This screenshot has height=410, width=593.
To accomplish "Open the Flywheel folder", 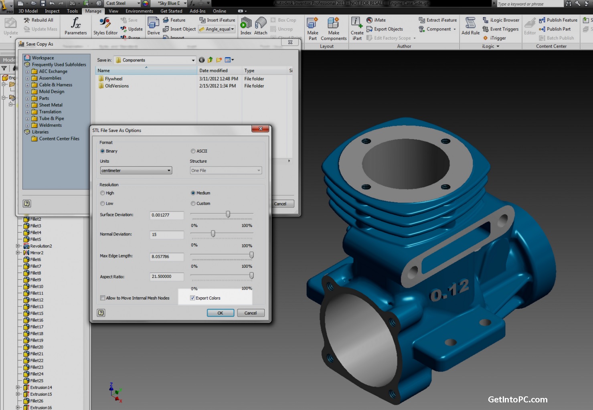I will click(x=113, y=79).
